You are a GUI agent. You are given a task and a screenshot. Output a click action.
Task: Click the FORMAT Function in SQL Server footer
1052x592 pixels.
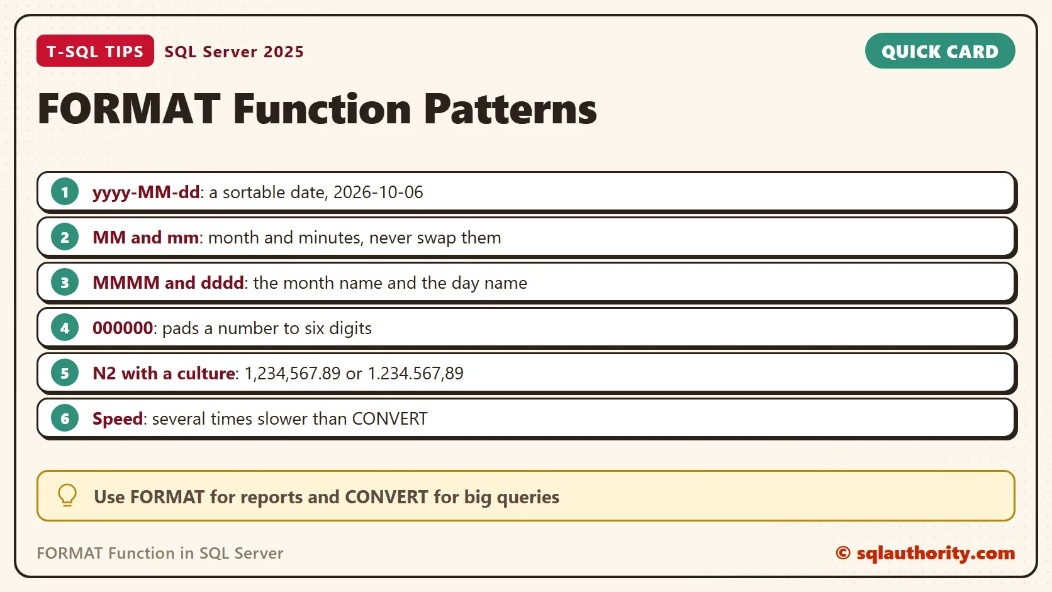[160, 553]
